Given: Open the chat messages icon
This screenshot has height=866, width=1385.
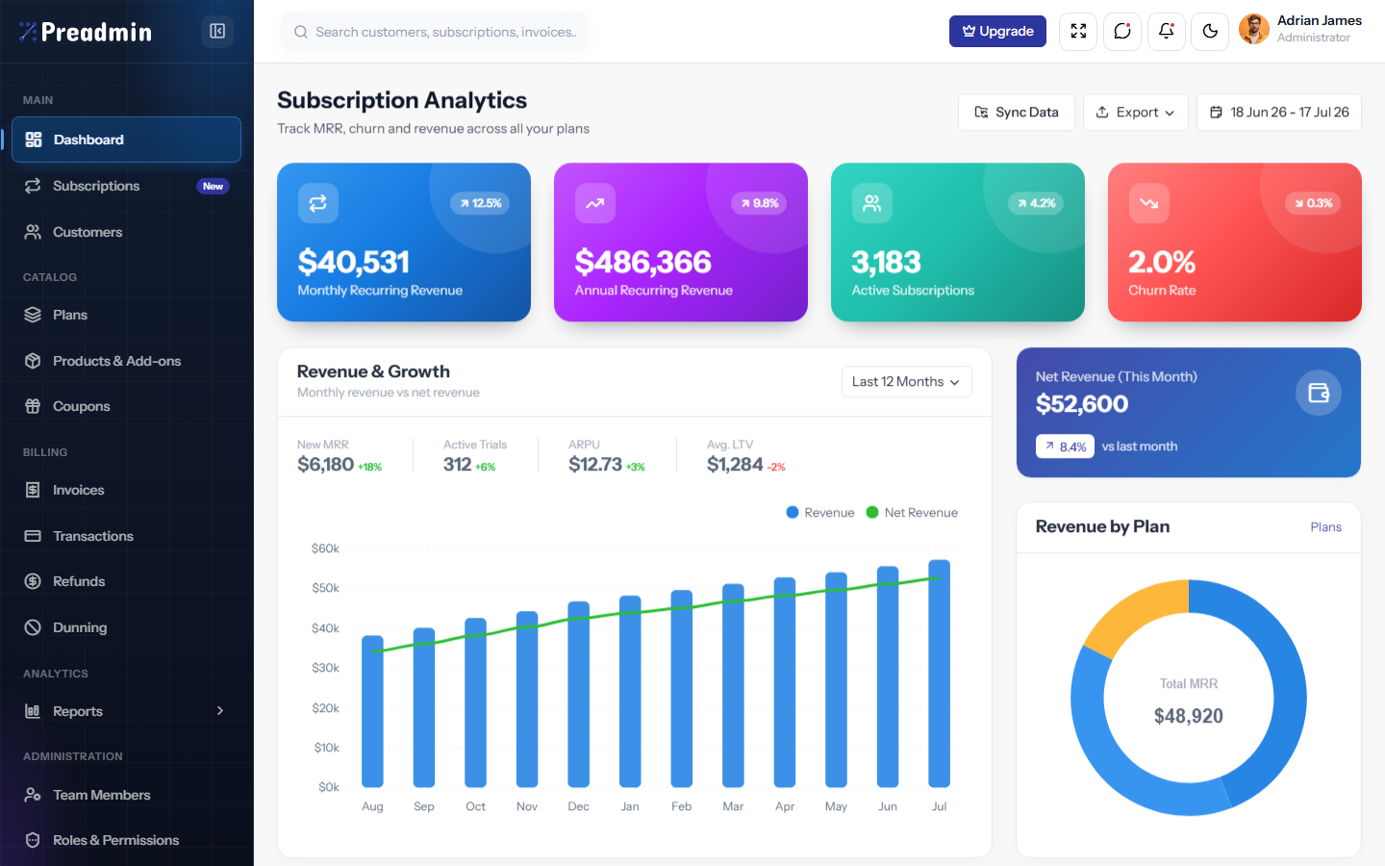Looking at the screenshot, I should 1122,31.
